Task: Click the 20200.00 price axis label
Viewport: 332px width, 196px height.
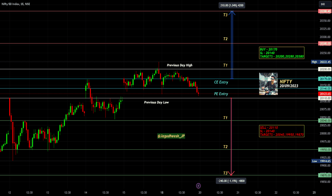Action: point(325,69)
